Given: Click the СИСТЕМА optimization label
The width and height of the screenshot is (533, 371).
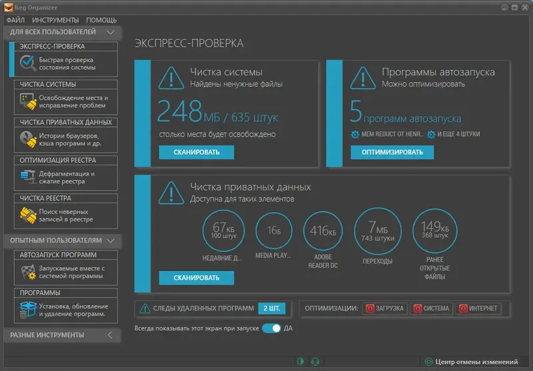Looking at the screenshot, I should tap(436, 309).
